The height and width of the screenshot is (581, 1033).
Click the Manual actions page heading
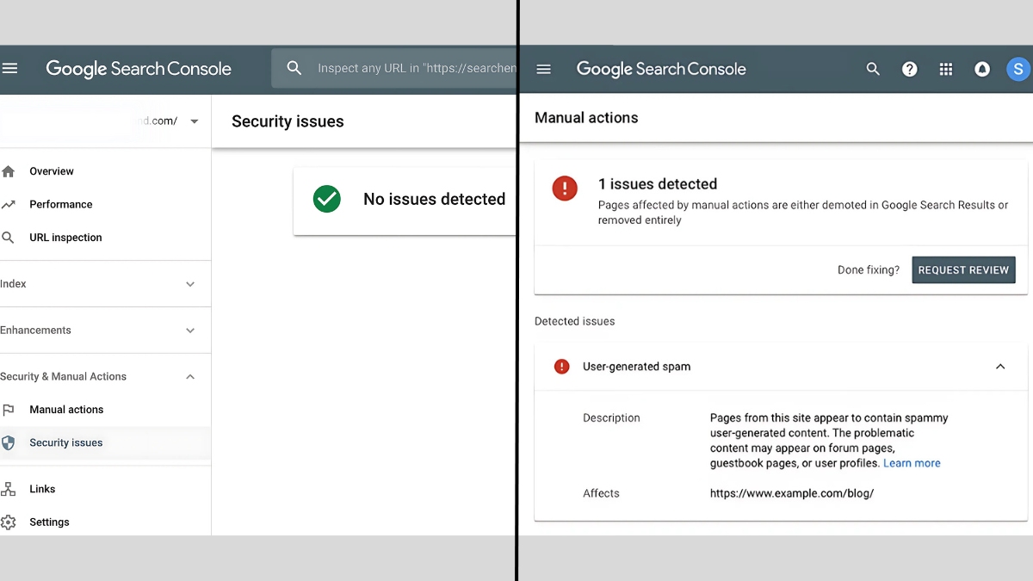tap(586, 118)
